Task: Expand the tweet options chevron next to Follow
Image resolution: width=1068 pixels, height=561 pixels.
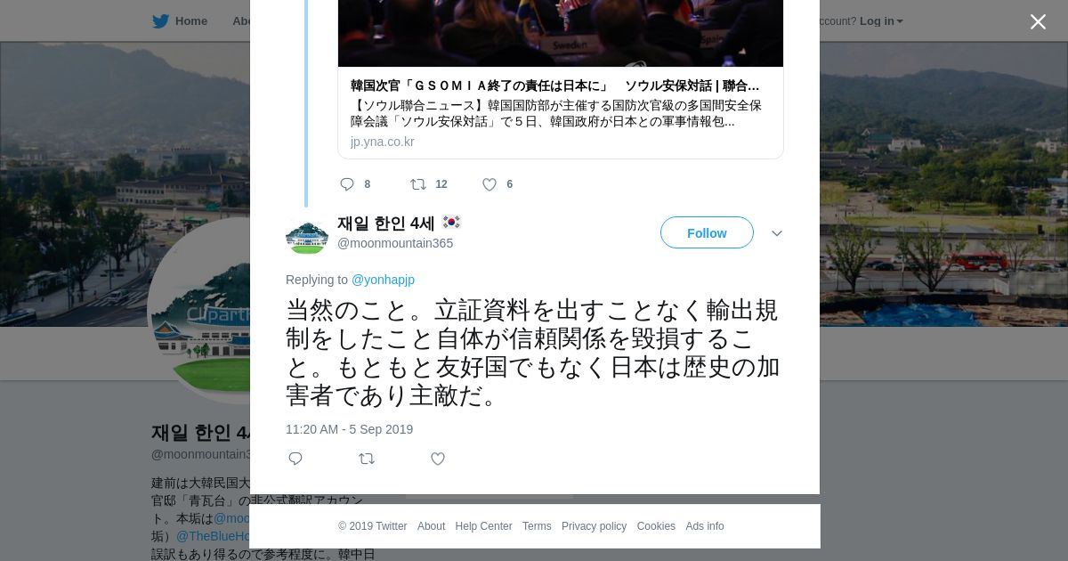Action: click(777, 233)
